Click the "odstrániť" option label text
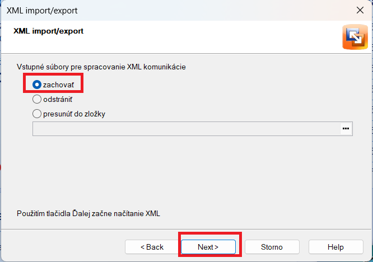This screenshot has width=373, height=262. [58, 100]
